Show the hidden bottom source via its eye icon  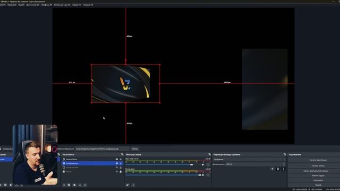pos(117,171)
